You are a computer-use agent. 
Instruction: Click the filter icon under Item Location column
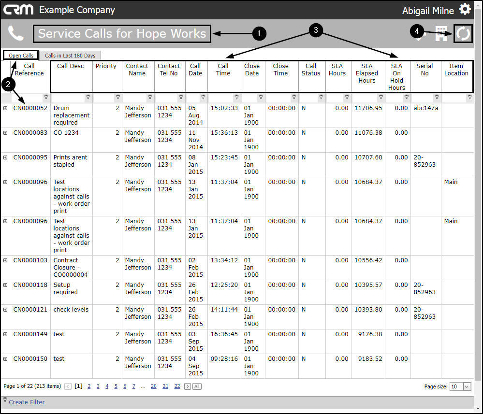pyautogui.click(x=469, y=97)
